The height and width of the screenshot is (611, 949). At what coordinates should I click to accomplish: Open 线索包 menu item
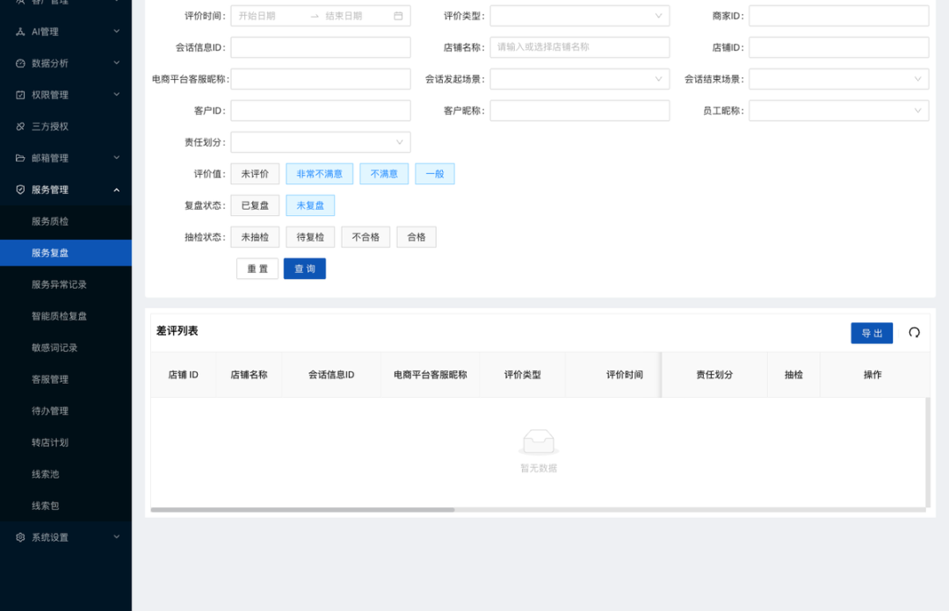click(x=66, y=506)
